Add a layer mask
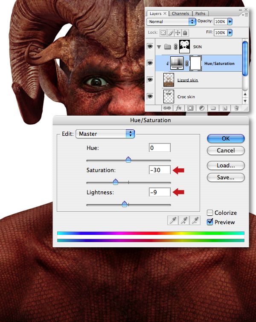Viewport: 256px width, 322px height. 190,108
